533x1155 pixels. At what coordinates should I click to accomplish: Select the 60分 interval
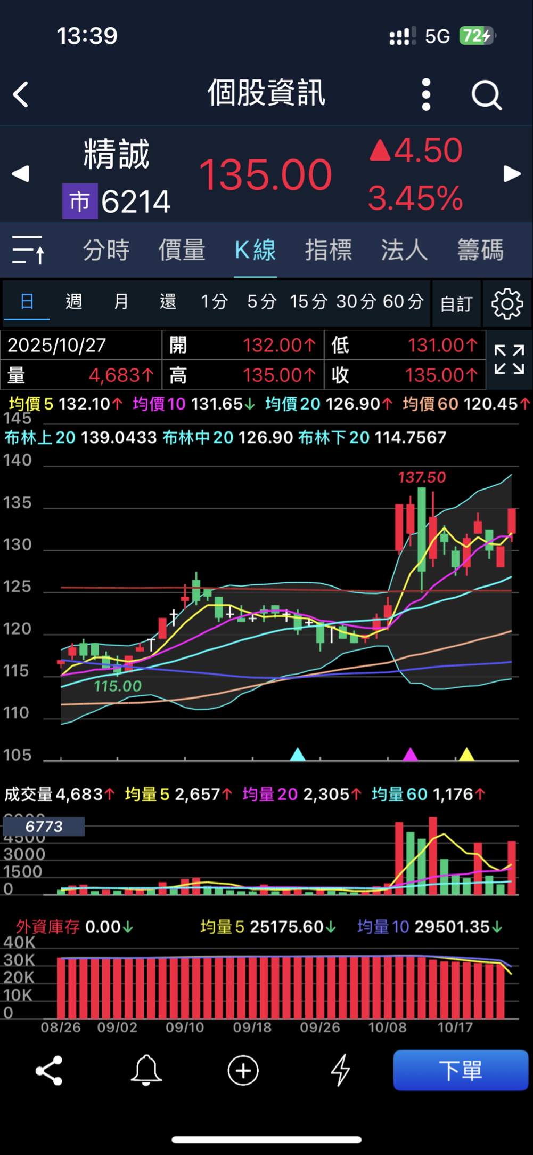[403, 302]
